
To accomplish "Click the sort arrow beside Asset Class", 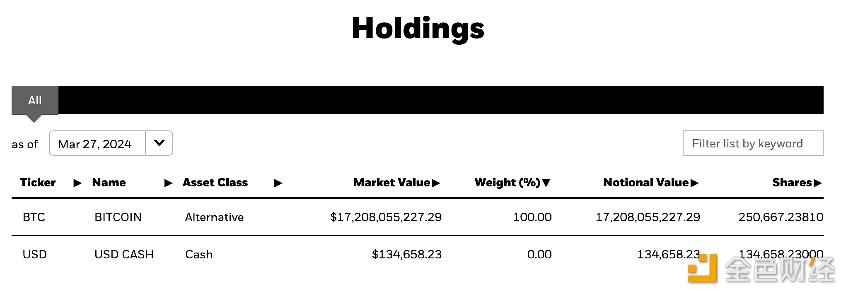I will click(278, 183).
